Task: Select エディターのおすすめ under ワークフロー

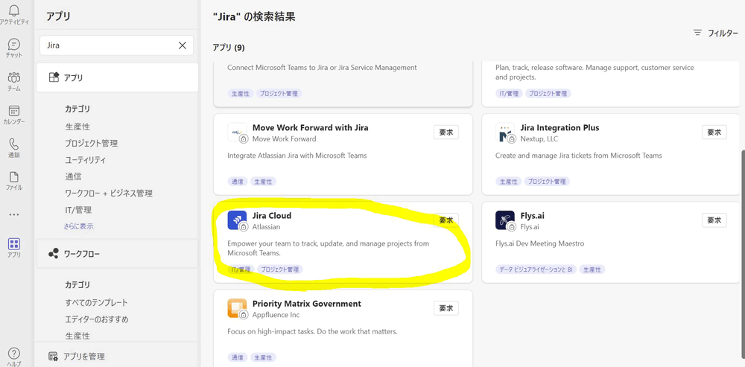Action: click(96, 319)
